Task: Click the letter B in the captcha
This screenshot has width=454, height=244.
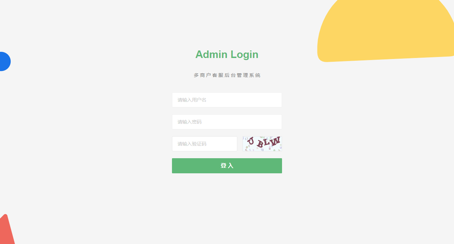Action: (260, 144)
